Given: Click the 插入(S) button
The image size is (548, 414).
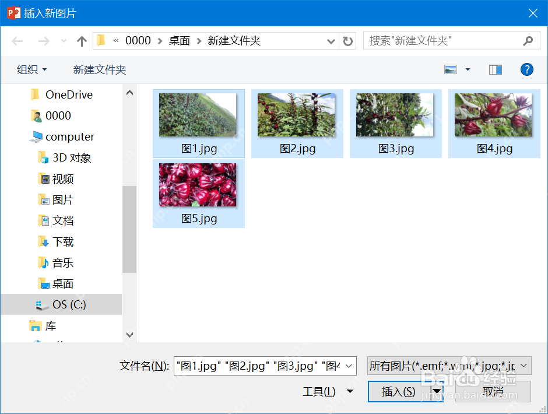Looking at the screenshot, I should point(399,391).
